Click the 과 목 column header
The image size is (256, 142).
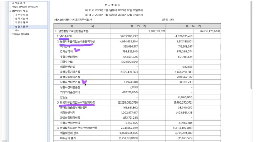pos(82,26)
